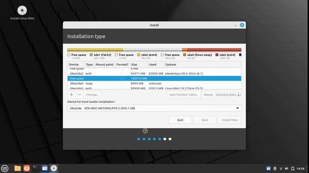
Task: Select the /dev/sda2 ext4 partition row
Action: coord(154,74)
